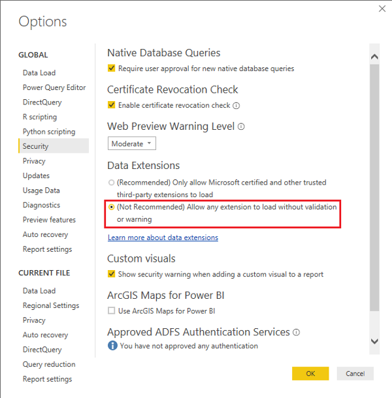Open the Privacy section under Global
The height and width of the screenshot is (398, 392).
click(x=34, y=161)
